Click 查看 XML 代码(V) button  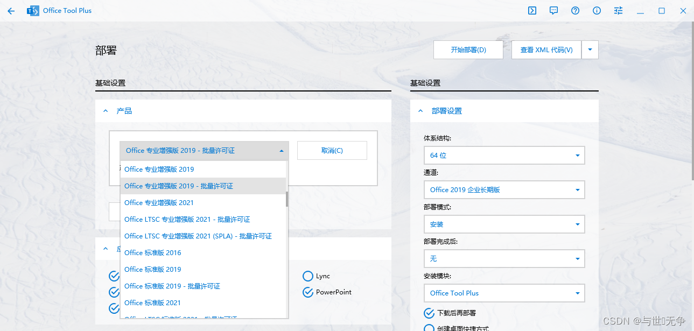546,50
